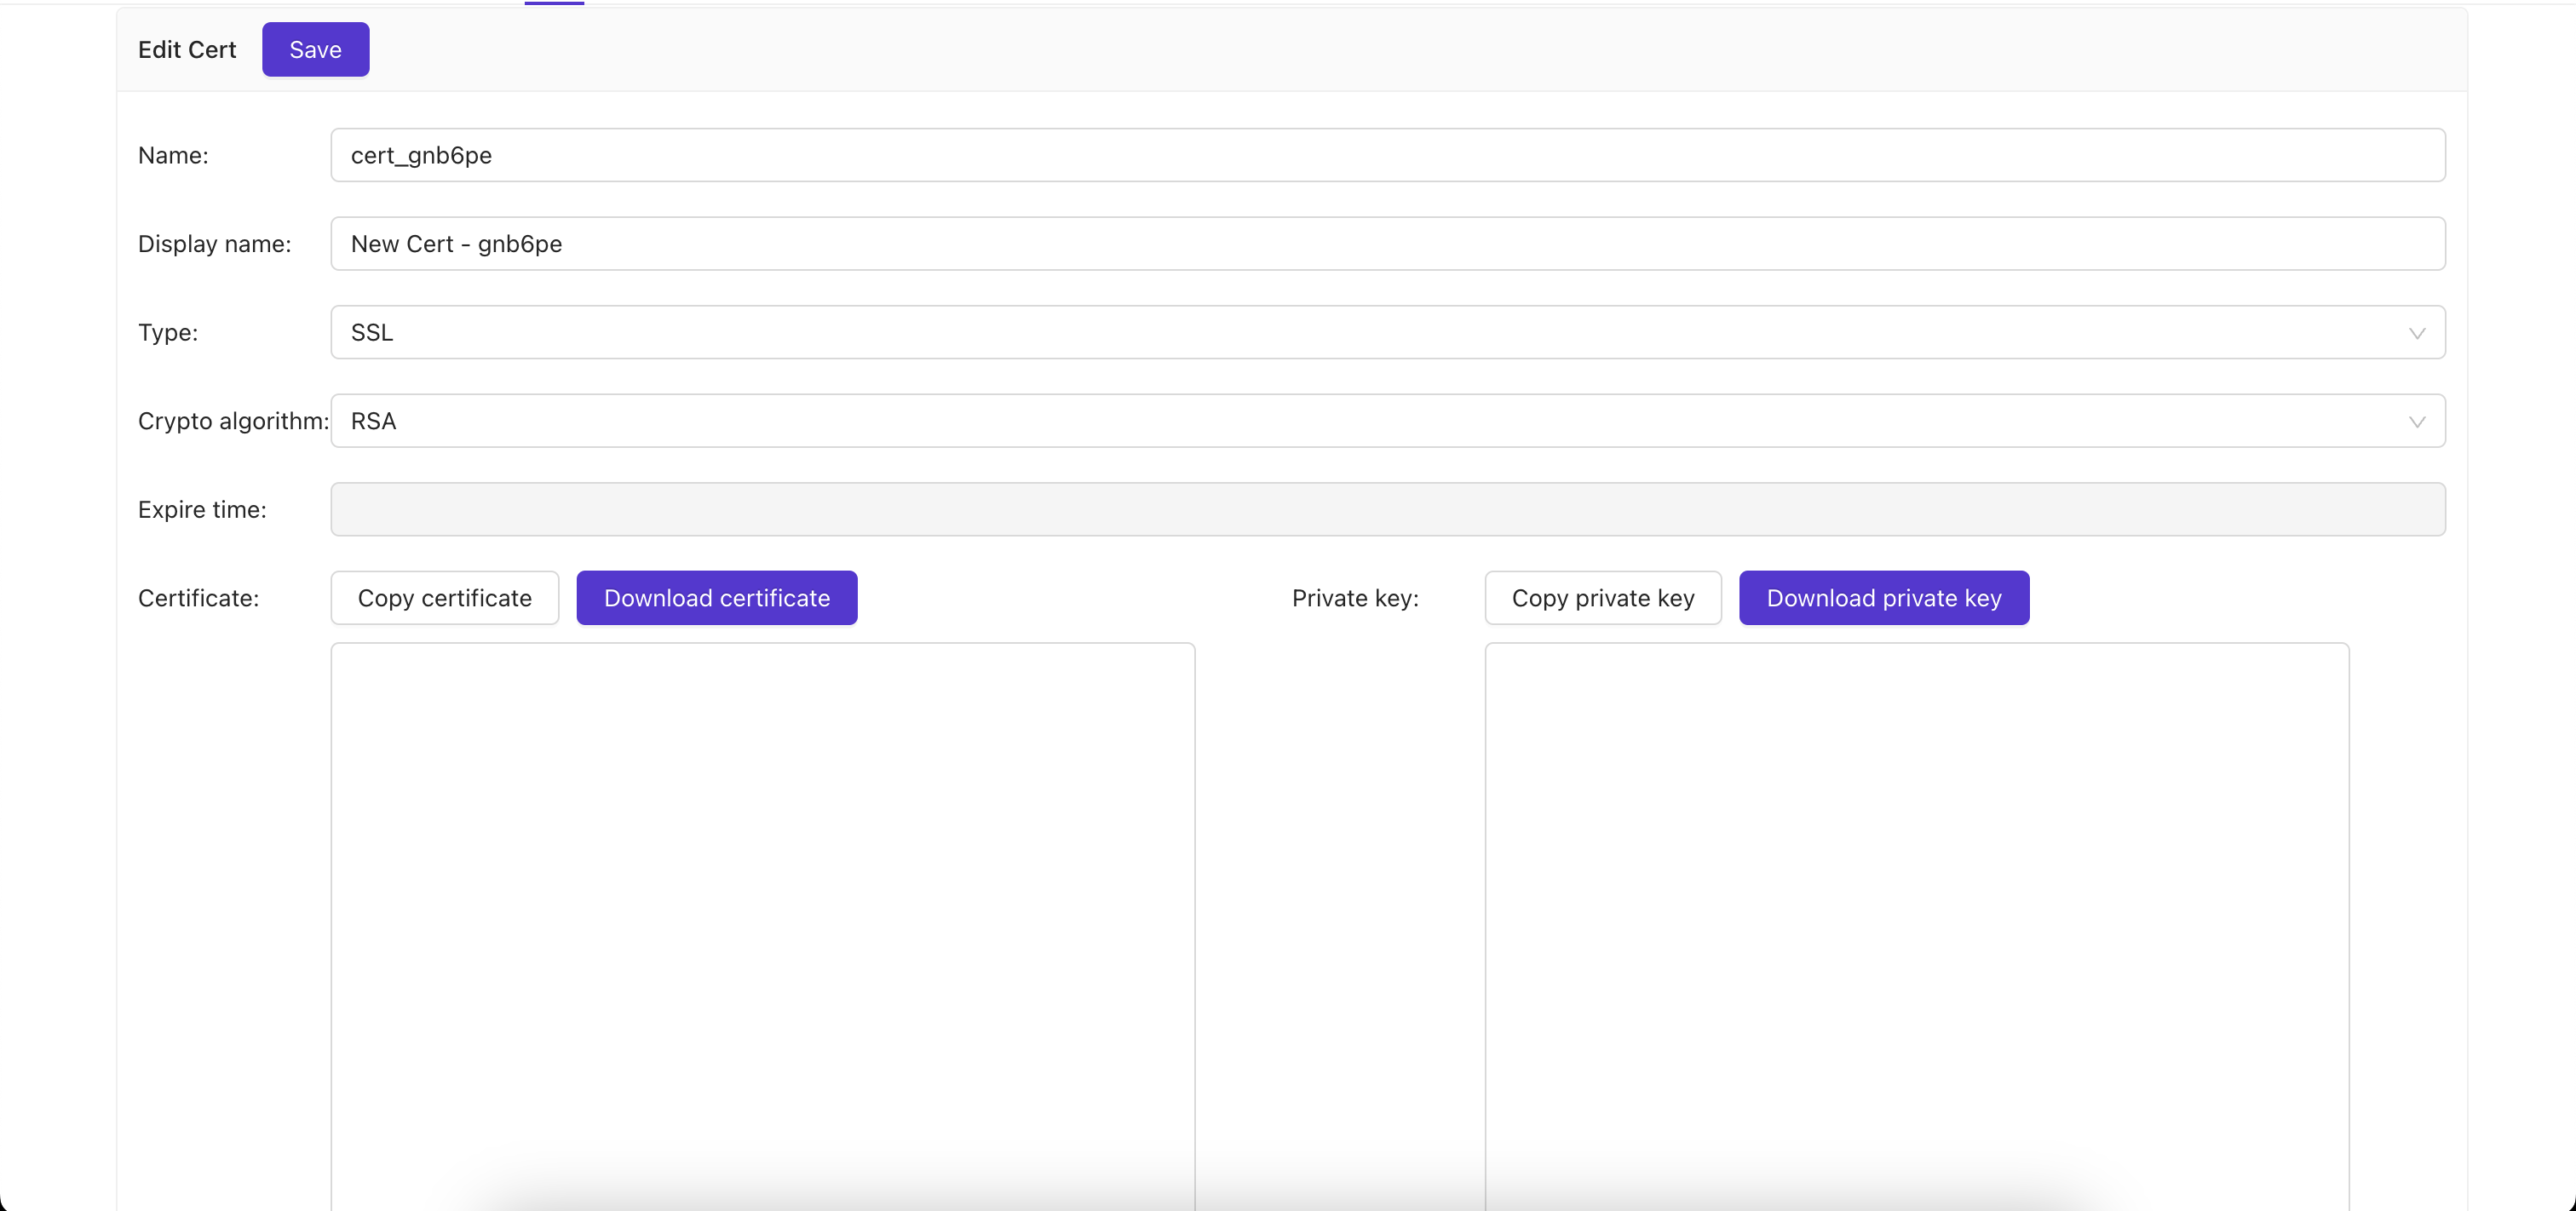Click the Edit Cert heading
This screenshot has width=2576, height=1211.
tap(187, 50)
